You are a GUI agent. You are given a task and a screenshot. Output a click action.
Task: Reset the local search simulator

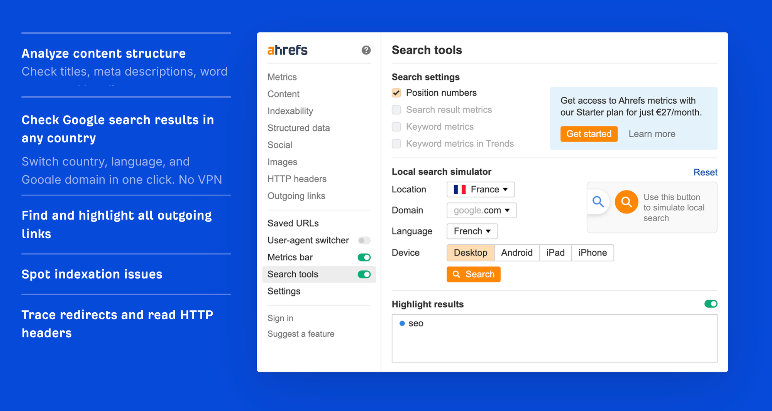(x=705, y=172)
